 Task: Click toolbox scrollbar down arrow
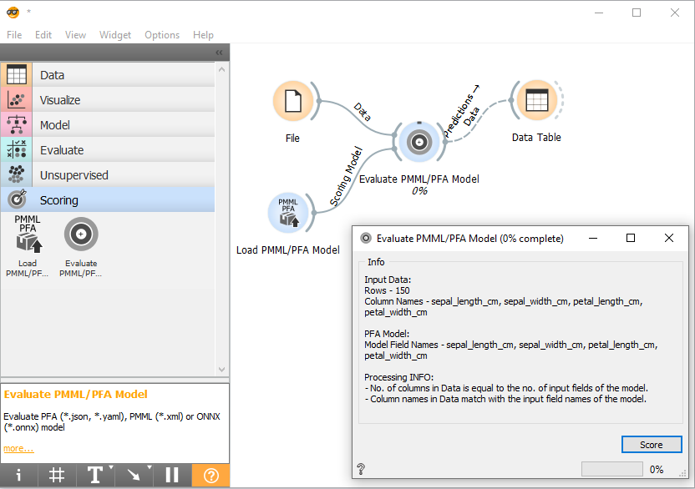click(x=221, y=370)
